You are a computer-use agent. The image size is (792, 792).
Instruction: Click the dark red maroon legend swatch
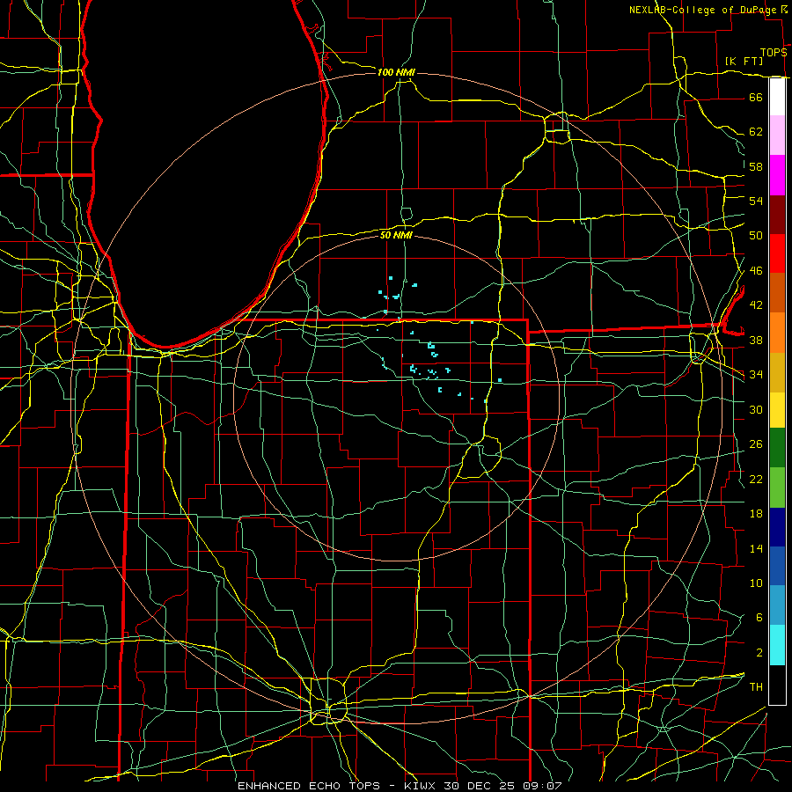click(777, 215)
